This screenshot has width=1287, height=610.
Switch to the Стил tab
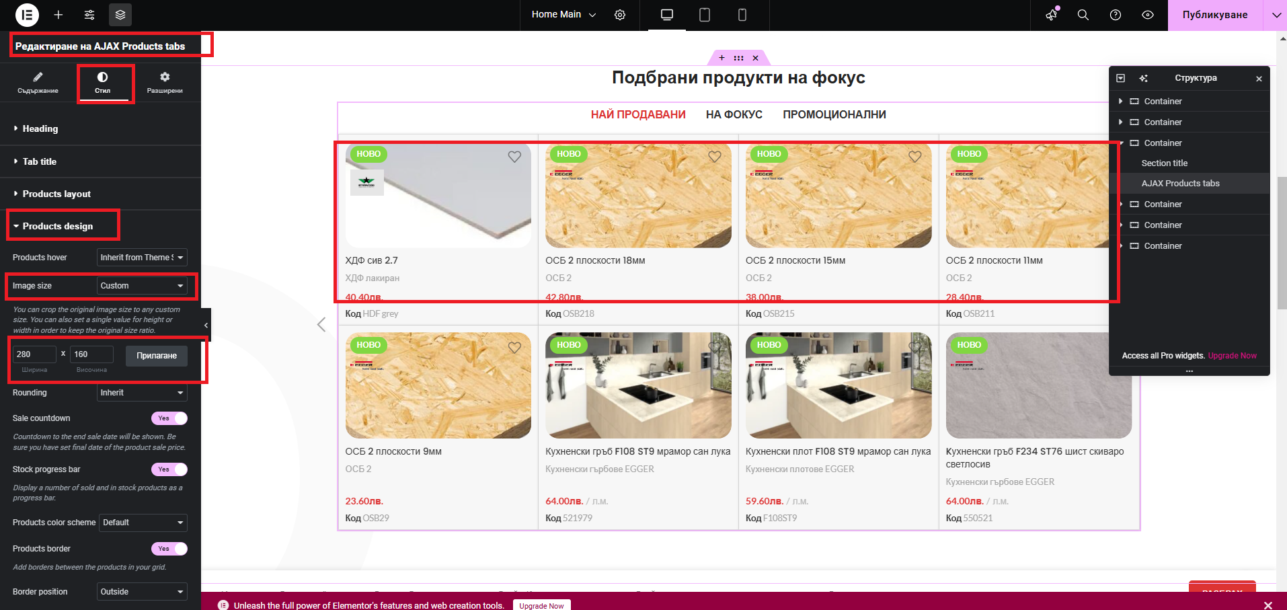[x=103, y=83]
